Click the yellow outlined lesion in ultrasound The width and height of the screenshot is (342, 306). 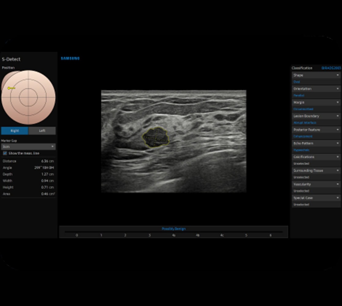pyautogui.click(x=156, y=137)
